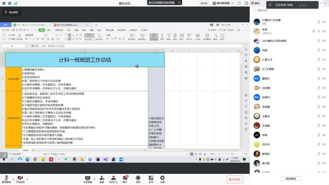
Task: Click the 搜索成员 search field
Action: coord(286,10)
